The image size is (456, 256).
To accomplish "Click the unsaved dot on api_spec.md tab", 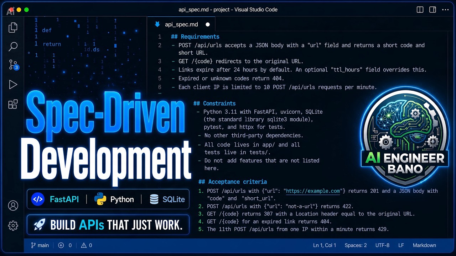I will tap(208, 25).
